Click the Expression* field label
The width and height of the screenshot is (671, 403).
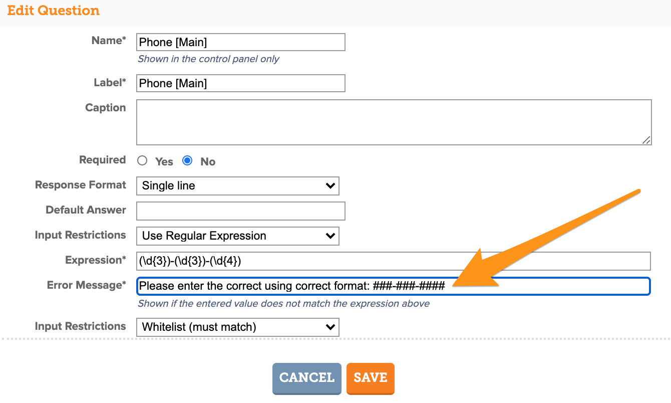point(96,260)
